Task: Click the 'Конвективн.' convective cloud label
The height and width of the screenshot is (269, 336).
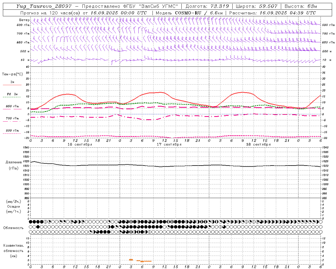Action: pos(13,246)
